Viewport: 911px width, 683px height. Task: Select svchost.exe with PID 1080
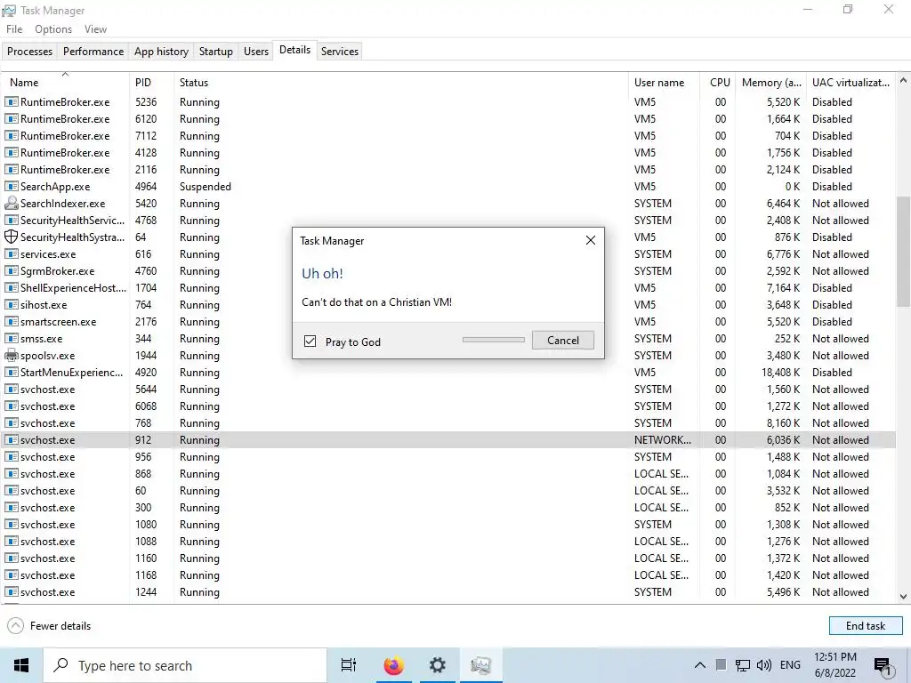pos(448,525)
